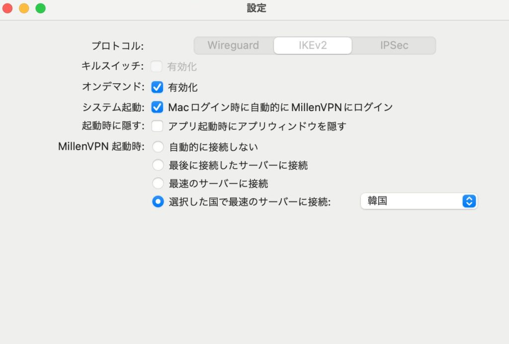The height and width of the screenshot is (344, 509).
Task: Click the MillenVPN 起動時 setting label
Action: [x=100, y=146]
